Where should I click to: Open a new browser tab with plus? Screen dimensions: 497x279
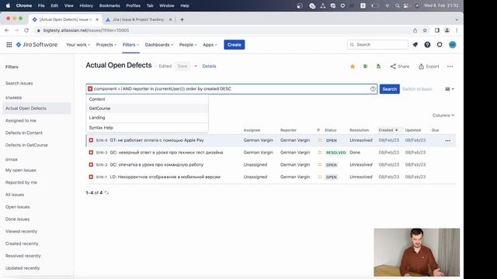[x=182, y=19]
